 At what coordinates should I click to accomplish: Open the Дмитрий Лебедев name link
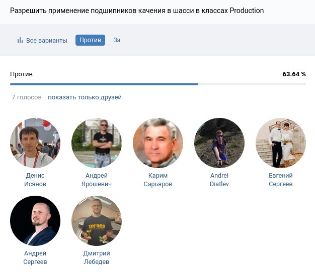97,257
